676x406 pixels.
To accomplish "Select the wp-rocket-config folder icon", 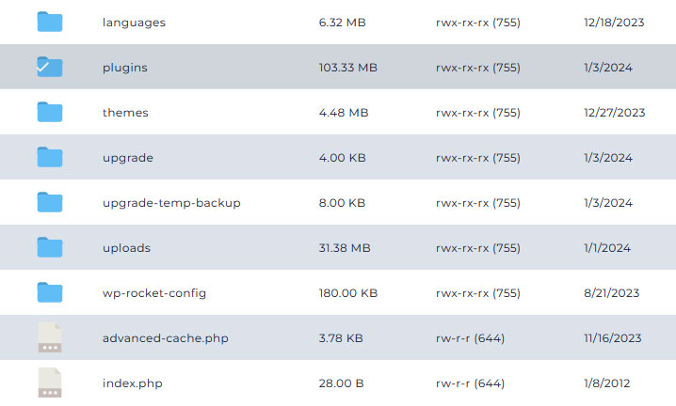I will 50,293.
